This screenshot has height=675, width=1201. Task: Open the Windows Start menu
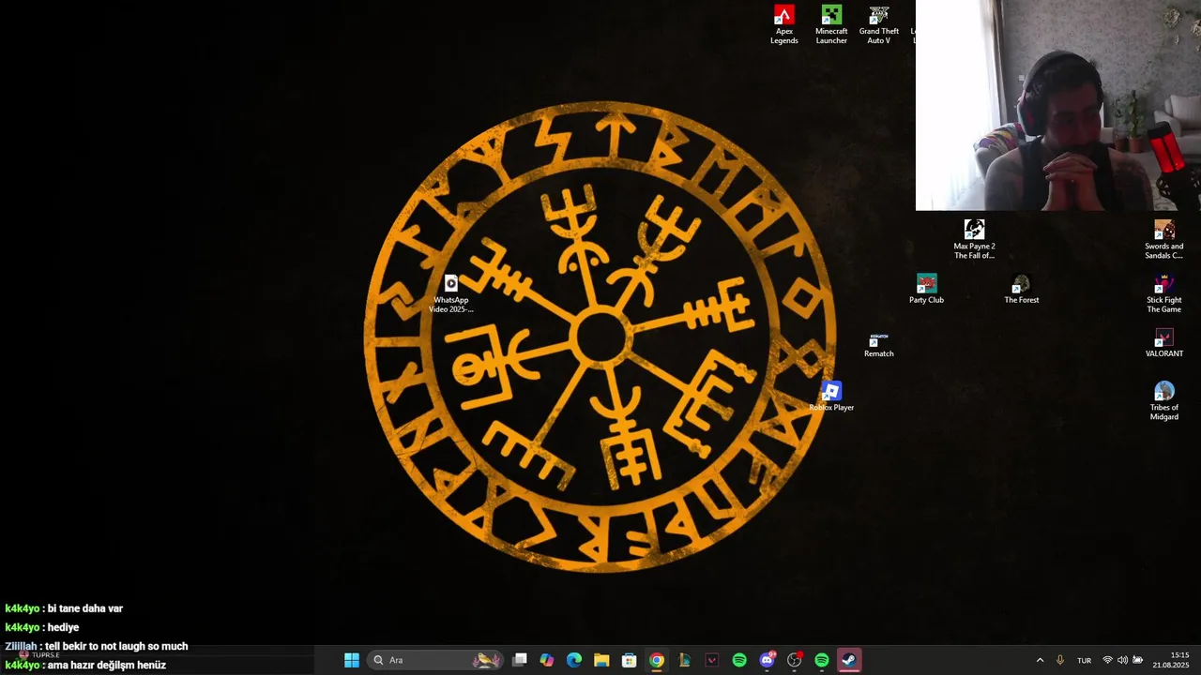pos(351,660)
